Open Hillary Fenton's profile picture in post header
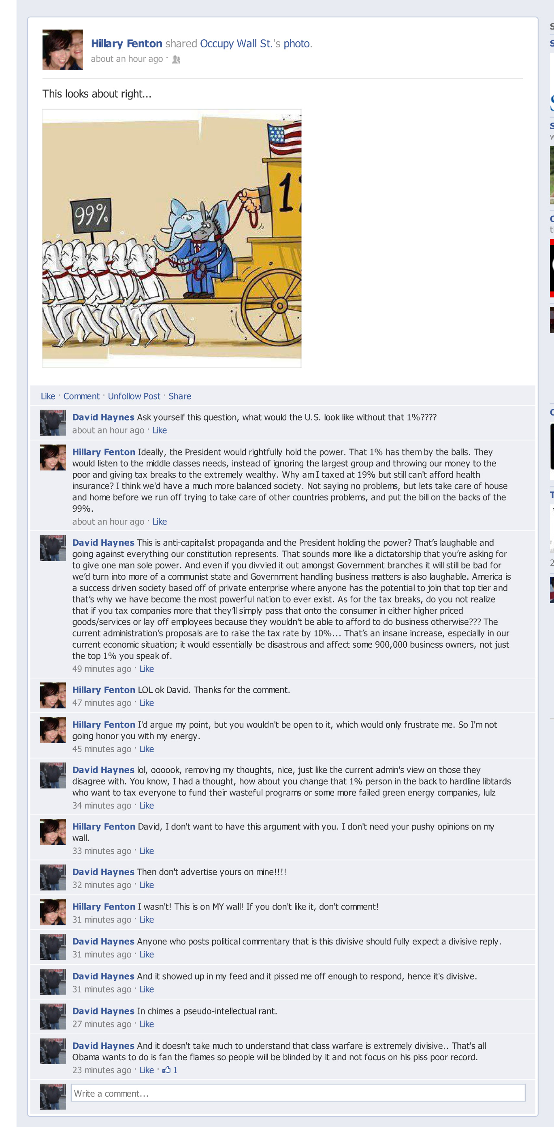This screenshot has height=1127, width=554. (x=63, y=49)
